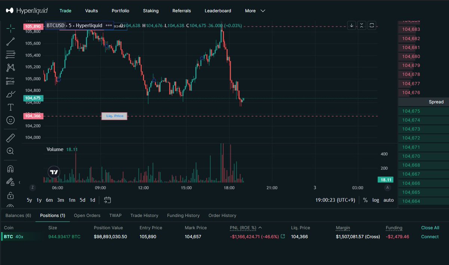Viewport: 449px width, 265px height.
Task: Navigate to Staking
Action: point(151,11)
